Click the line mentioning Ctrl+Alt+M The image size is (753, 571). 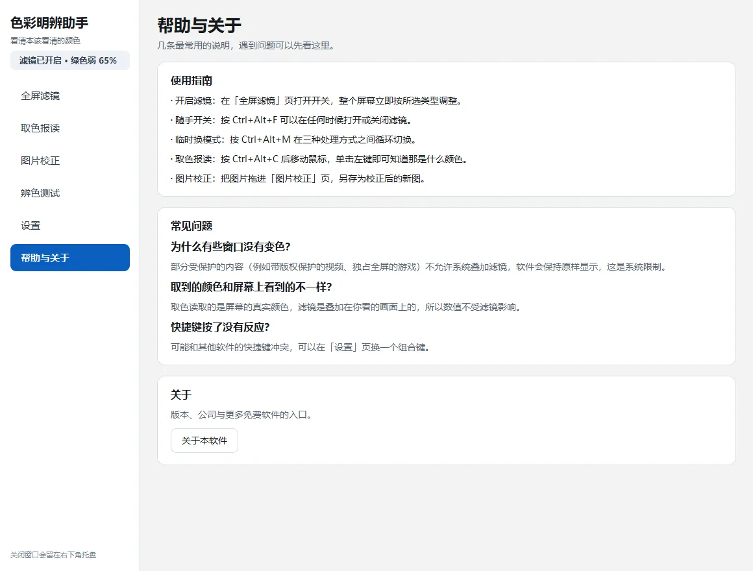(294, 140)
